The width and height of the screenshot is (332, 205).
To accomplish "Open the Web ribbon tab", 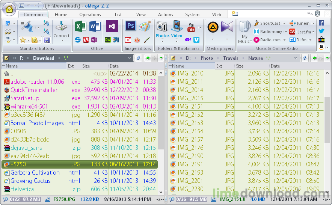I will tap(216, 14).
